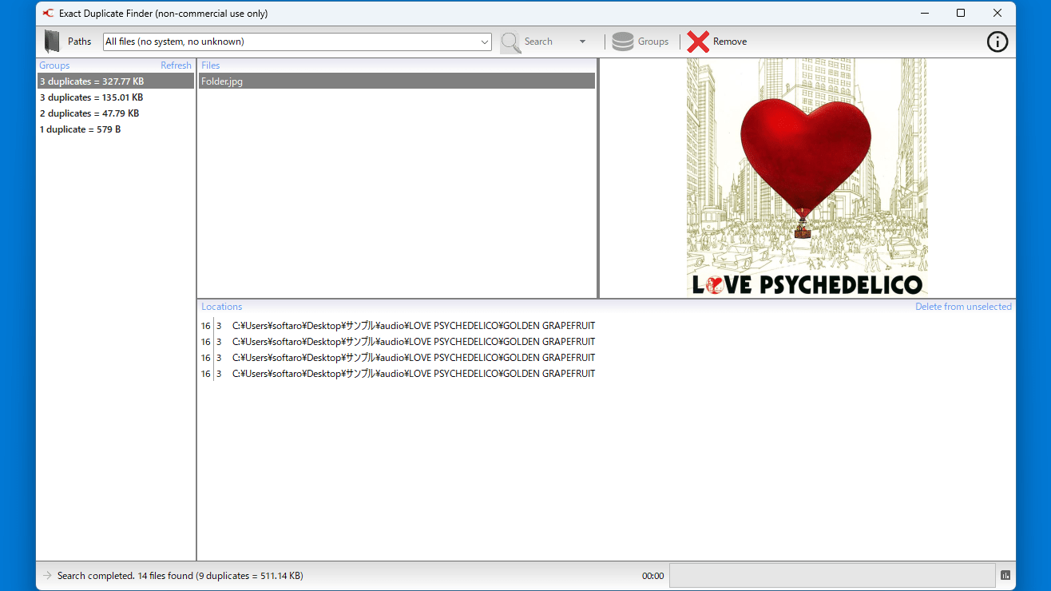The width and height of the screenshot is (1051, 591).
Task: Minimize the Exact Duplicate Finder window
Action: (x=924, y=13)
